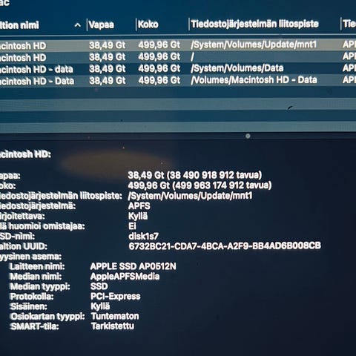This screenshot has width=356, height=356.
Task: Click the Laitteen nimi label
Action: [x=37, y=266]
